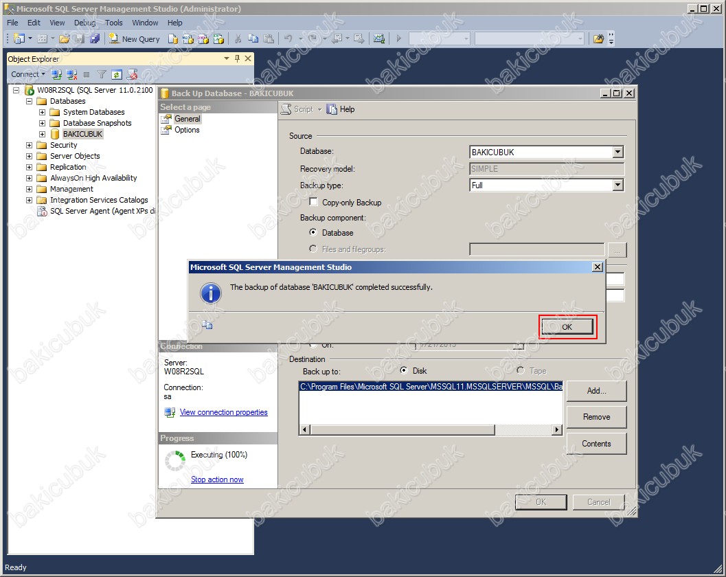Click the Analysis Services DMX Query icon
Screen dimensions: 726x577
[203, 39]
